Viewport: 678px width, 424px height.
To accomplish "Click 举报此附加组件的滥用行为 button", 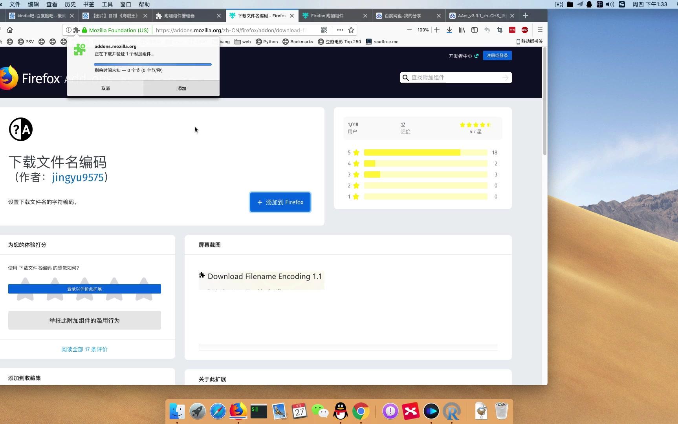I will coord(84,320).
